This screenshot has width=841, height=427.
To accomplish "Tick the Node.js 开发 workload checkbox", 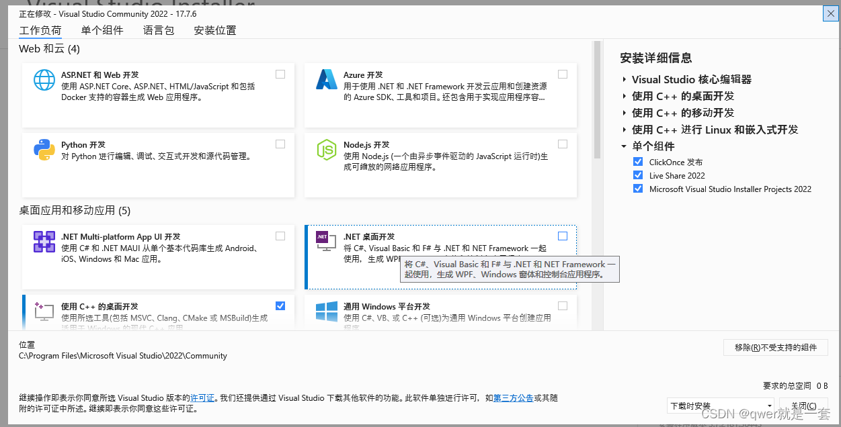I will pyautogui.click(x=563, y=144).
